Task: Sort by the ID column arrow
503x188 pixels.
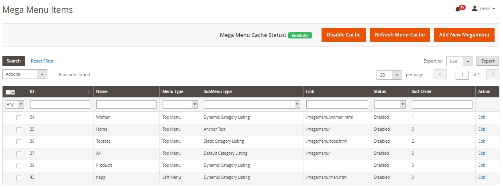Action: point(89,91)
